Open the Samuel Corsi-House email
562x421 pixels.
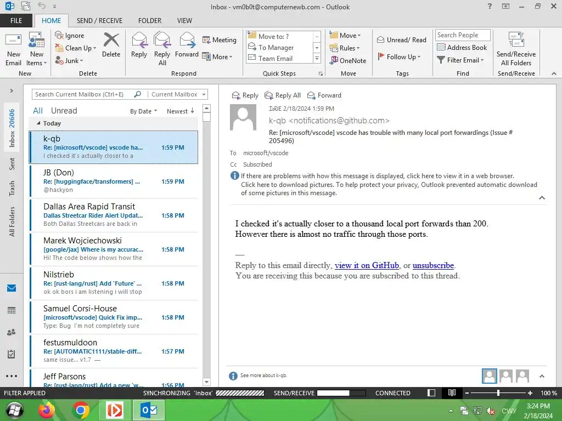114,317
